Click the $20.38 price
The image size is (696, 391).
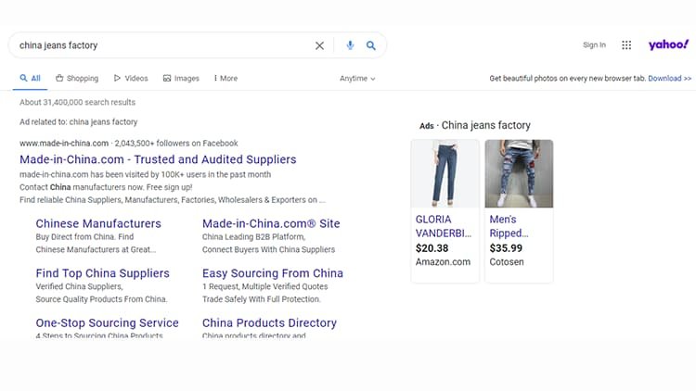pos(432,248)
